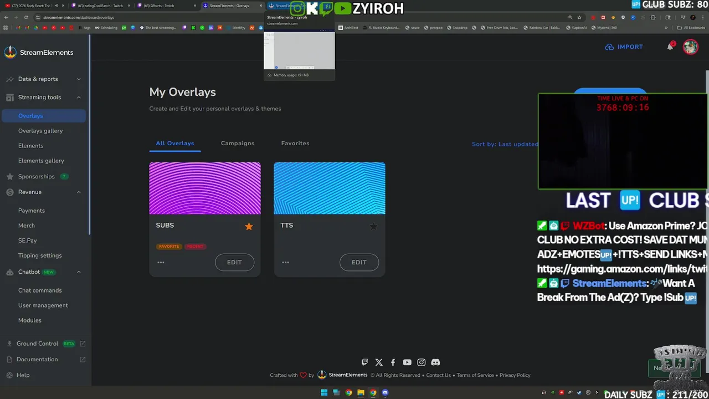Screen dimensions: 709x399
Task: Click the Import cloud icon
Action: [609, 47]
